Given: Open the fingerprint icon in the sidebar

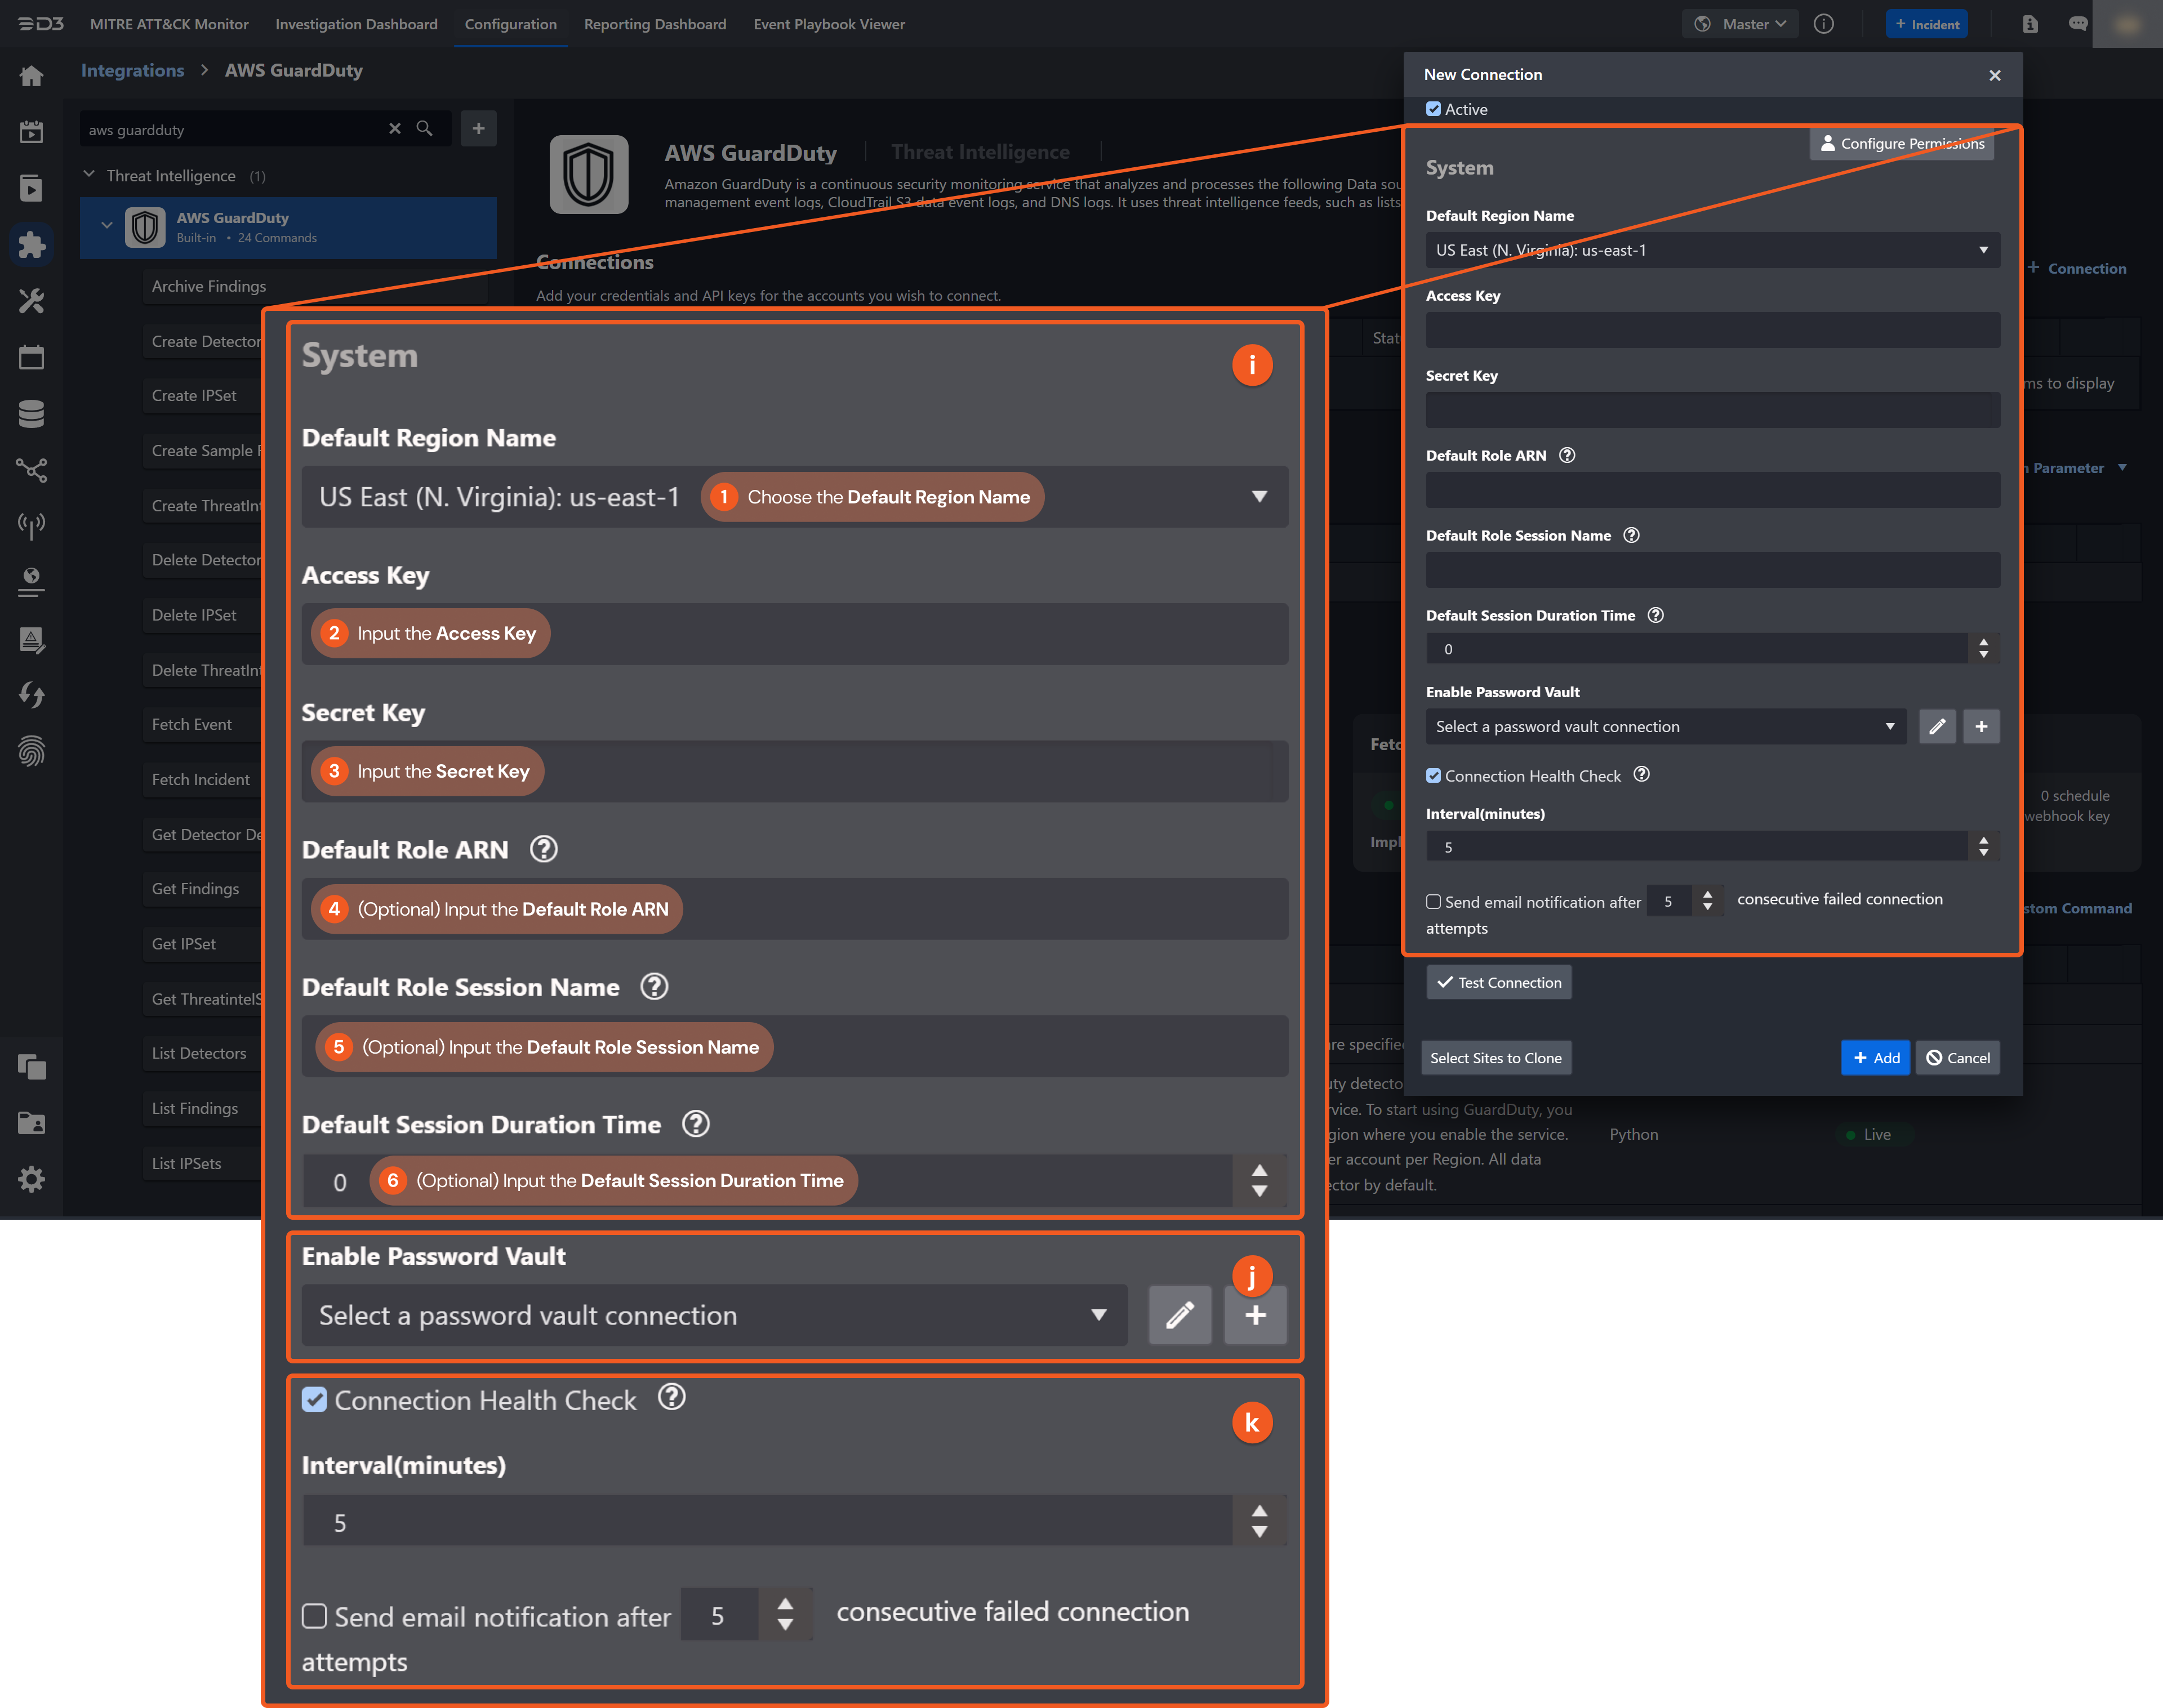Looking at the screenshot, I should tap(31, 751).
